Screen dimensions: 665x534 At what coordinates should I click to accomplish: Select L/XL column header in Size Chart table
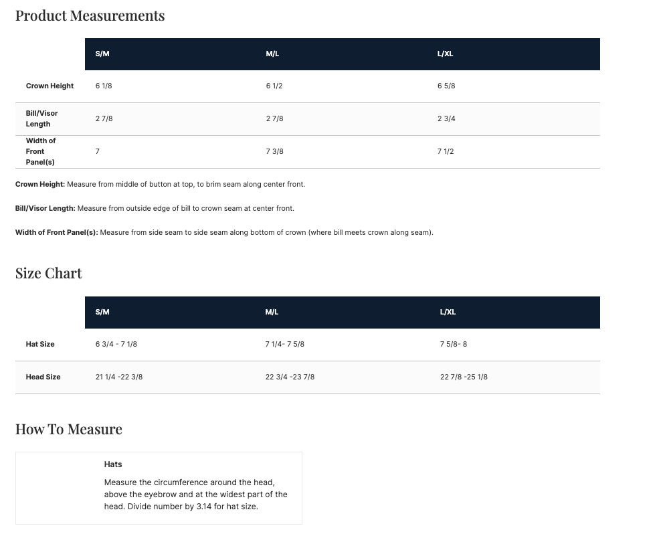(448, 312)
